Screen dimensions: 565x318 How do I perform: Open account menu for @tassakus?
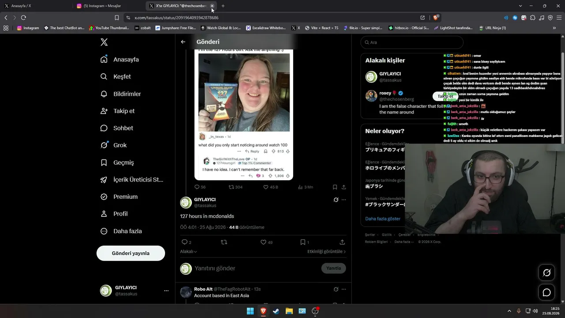pyautogui.click(x=135, y=291)
